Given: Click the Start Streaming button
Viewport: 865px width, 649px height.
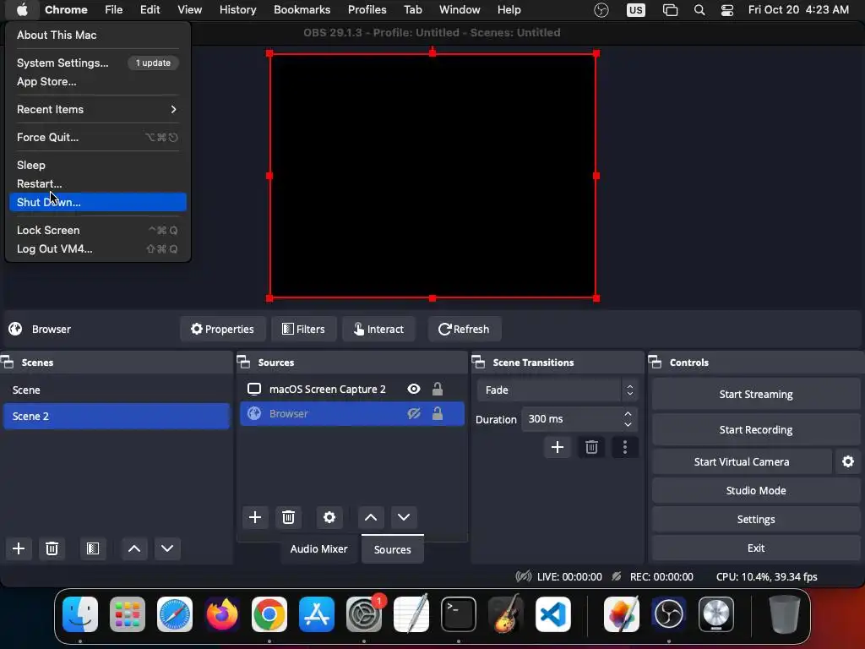Looking at the screenshot, I should pos(756,394).
